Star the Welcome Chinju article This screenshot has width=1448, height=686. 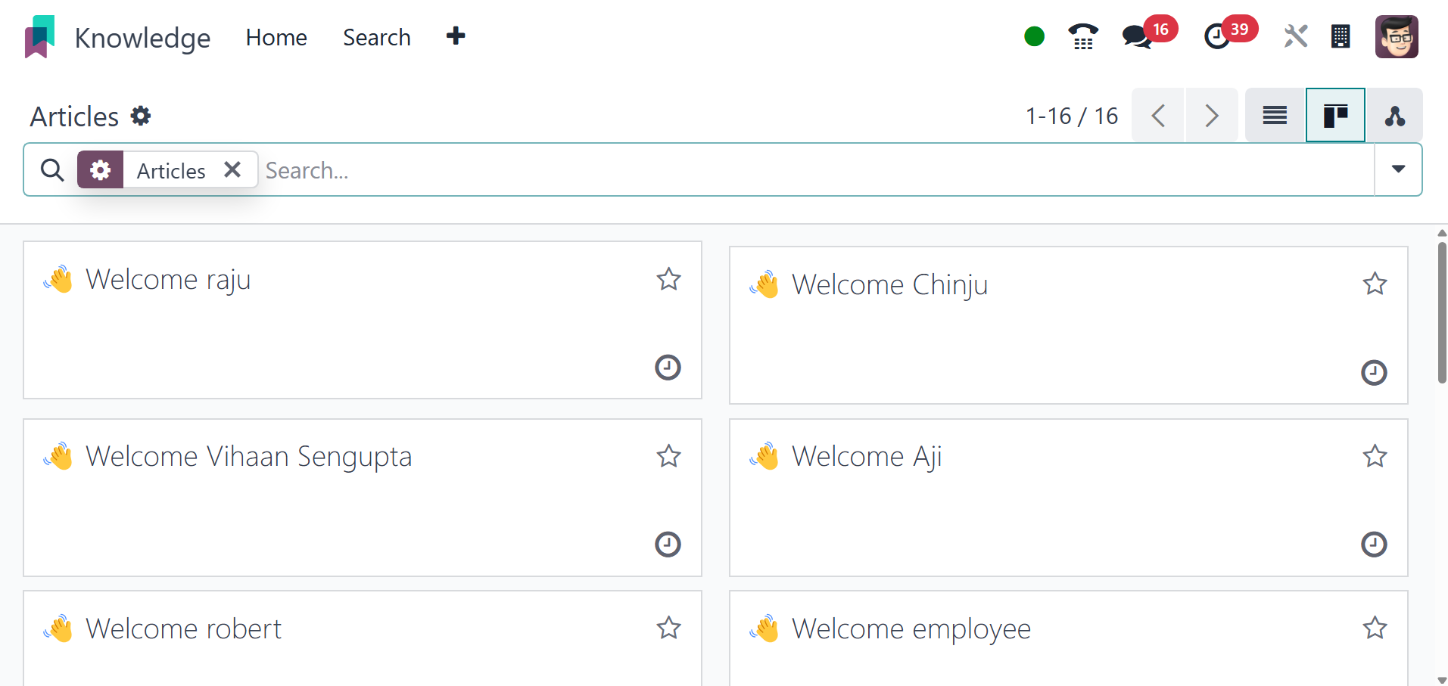click(x=1375, y=284)
